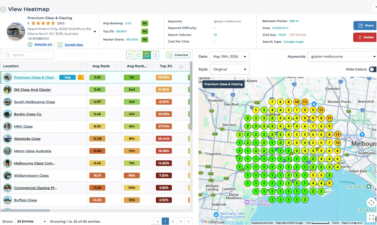Open the Google Map link
The width and height of the screenshot is (377, 225).
[x=74, y=45]
